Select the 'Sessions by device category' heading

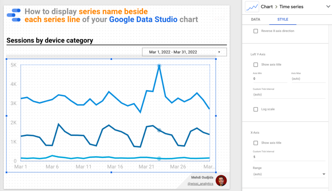[x=50, y=40]
